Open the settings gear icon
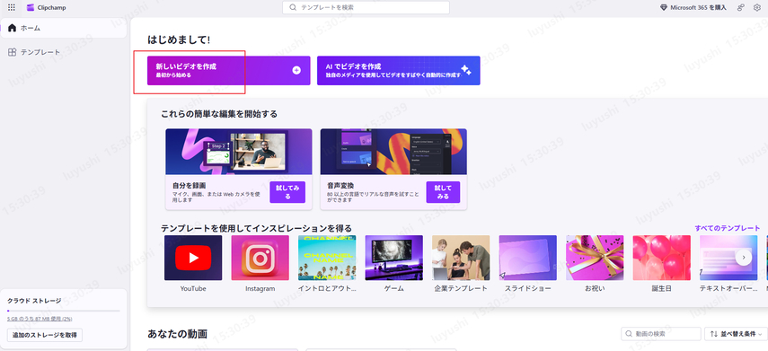This screenshot has width=768, height=351. tap(756, 7)
